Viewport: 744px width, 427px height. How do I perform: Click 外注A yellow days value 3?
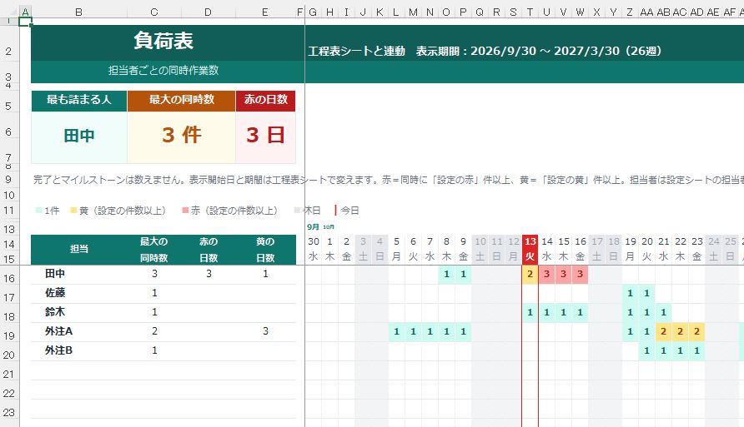pyautogui.click(x=266, y=331)
